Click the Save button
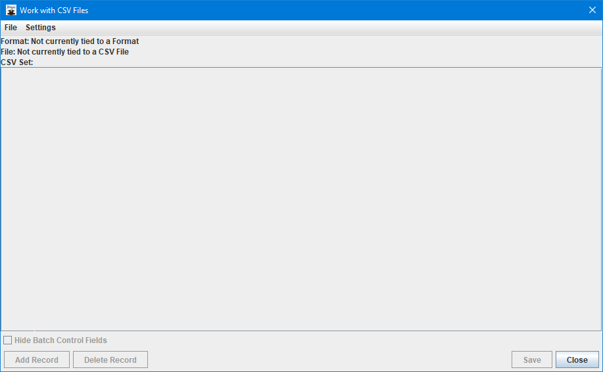Viewport: 603px width, 372px height. [x=532, y=360]
